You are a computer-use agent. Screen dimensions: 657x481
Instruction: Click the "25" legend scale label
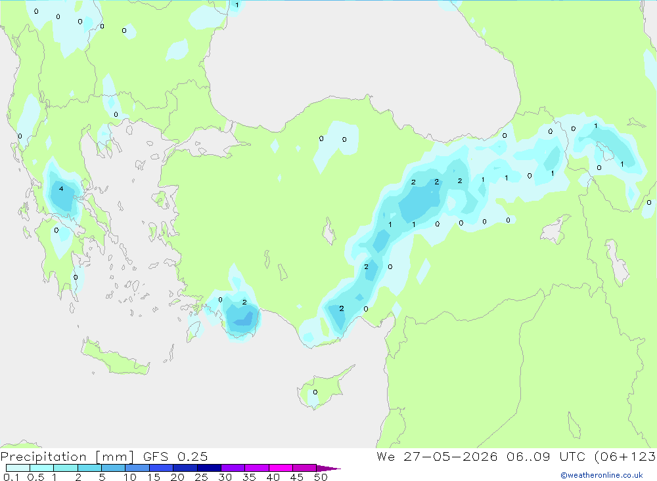pyautogui.click(x=201, y=477)
